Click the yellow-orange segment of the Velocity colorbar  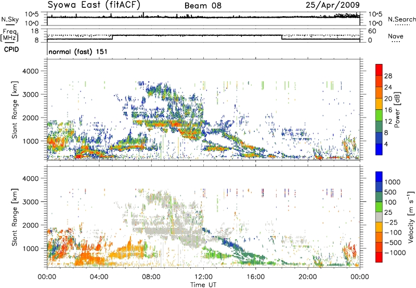(x=379, y=227)
